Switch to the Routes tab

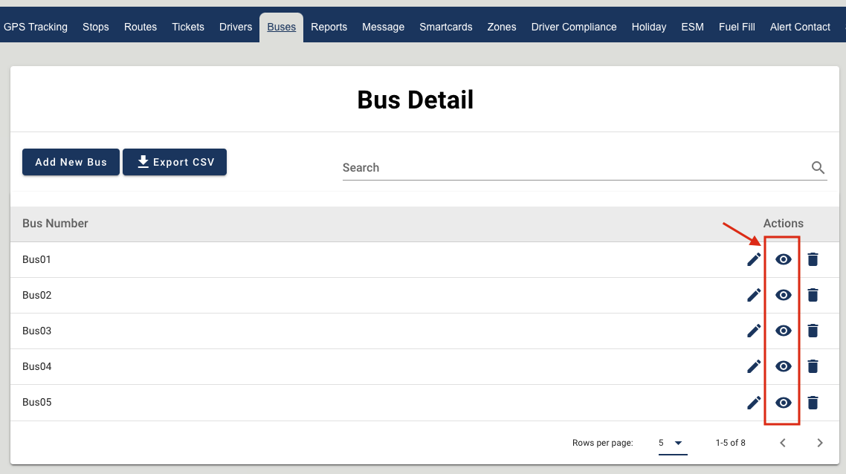tap(141, 27)
